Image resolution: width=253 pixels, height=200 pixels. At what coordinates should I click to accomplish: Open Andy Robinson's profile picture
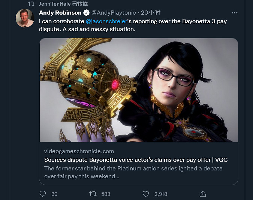pyautogui.click(x=25, y=18)
